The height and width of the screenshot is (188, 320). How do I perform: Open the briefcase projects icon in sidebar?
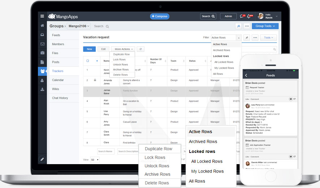click(42, 53)
